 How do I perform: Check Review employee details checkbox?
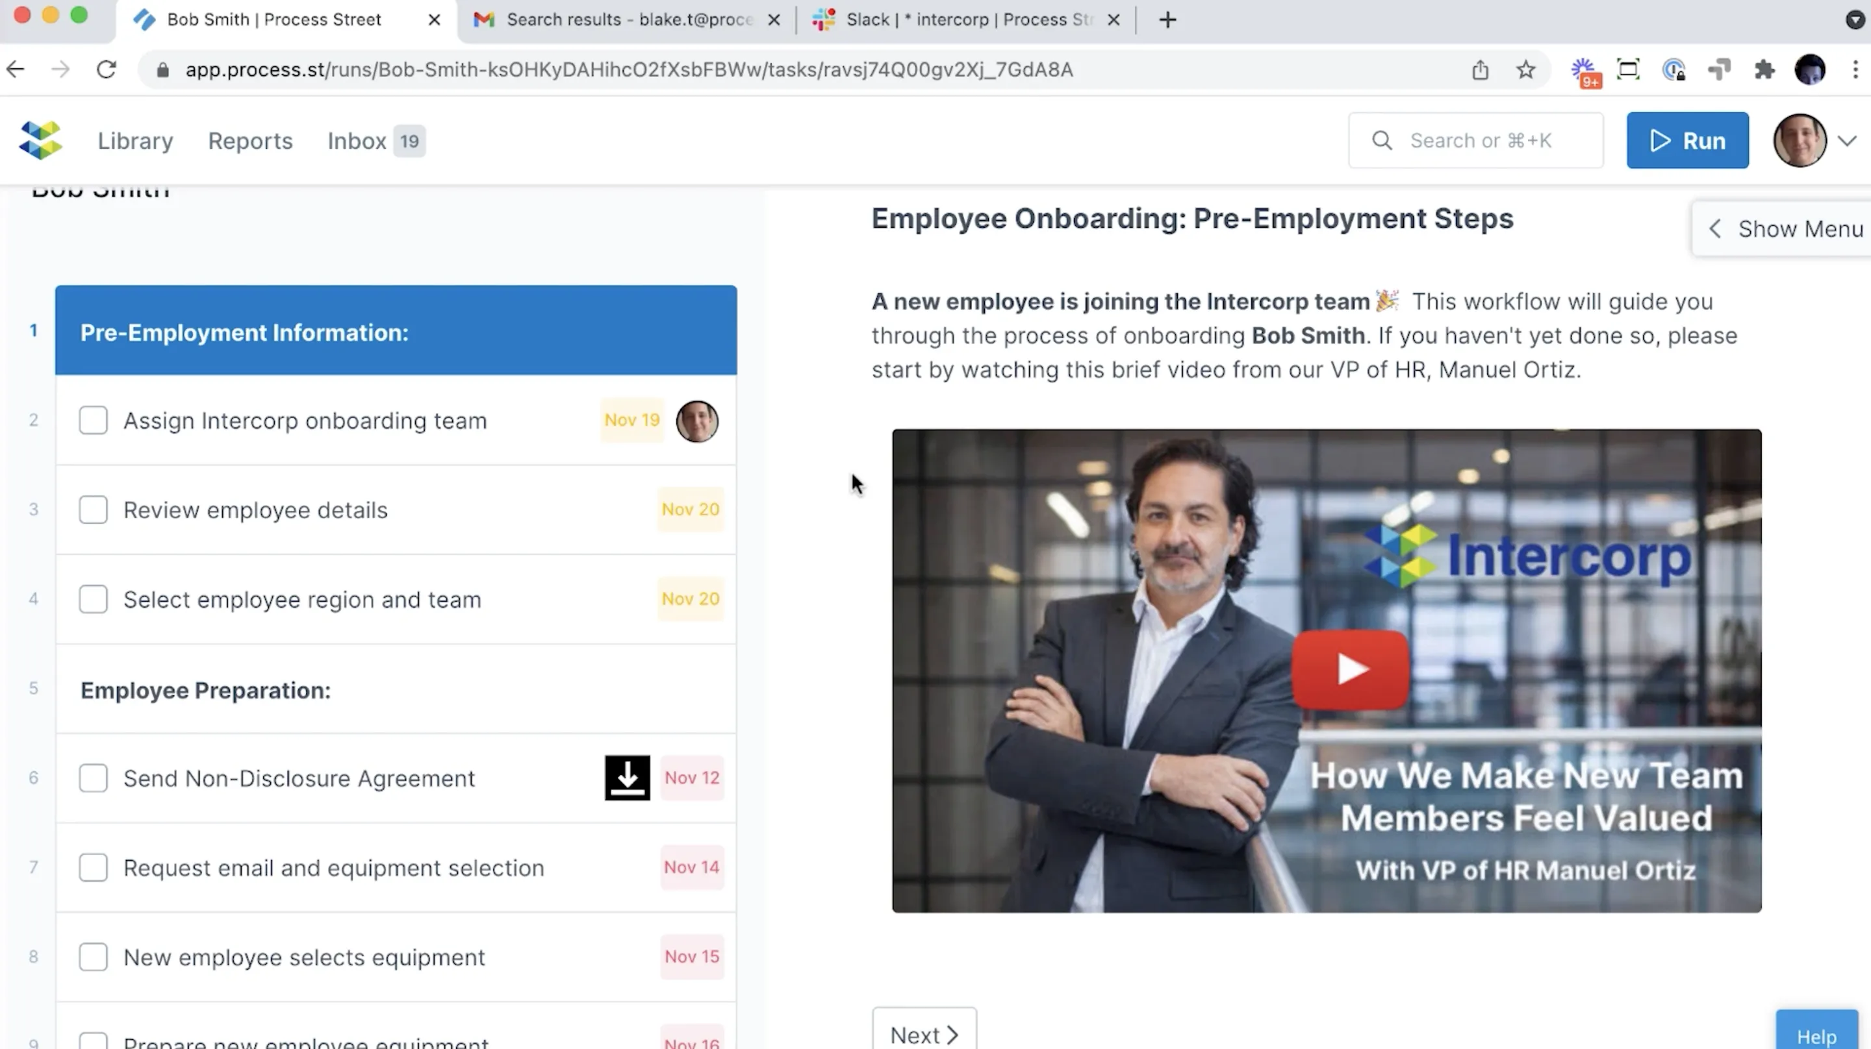pos(93,510)
